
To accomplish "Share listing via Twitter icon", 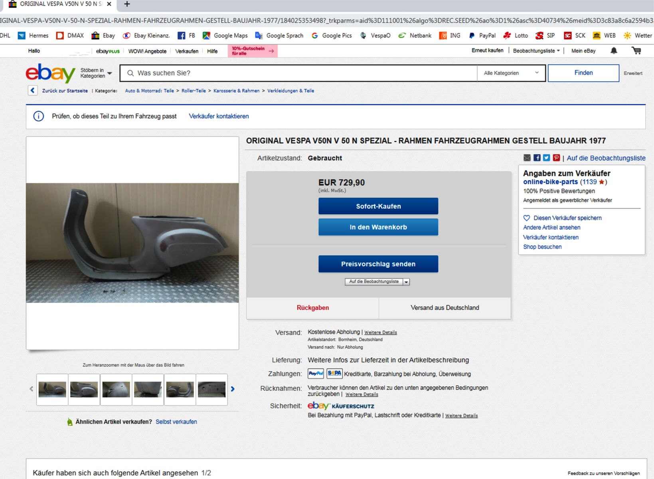I will click(546, 158).
